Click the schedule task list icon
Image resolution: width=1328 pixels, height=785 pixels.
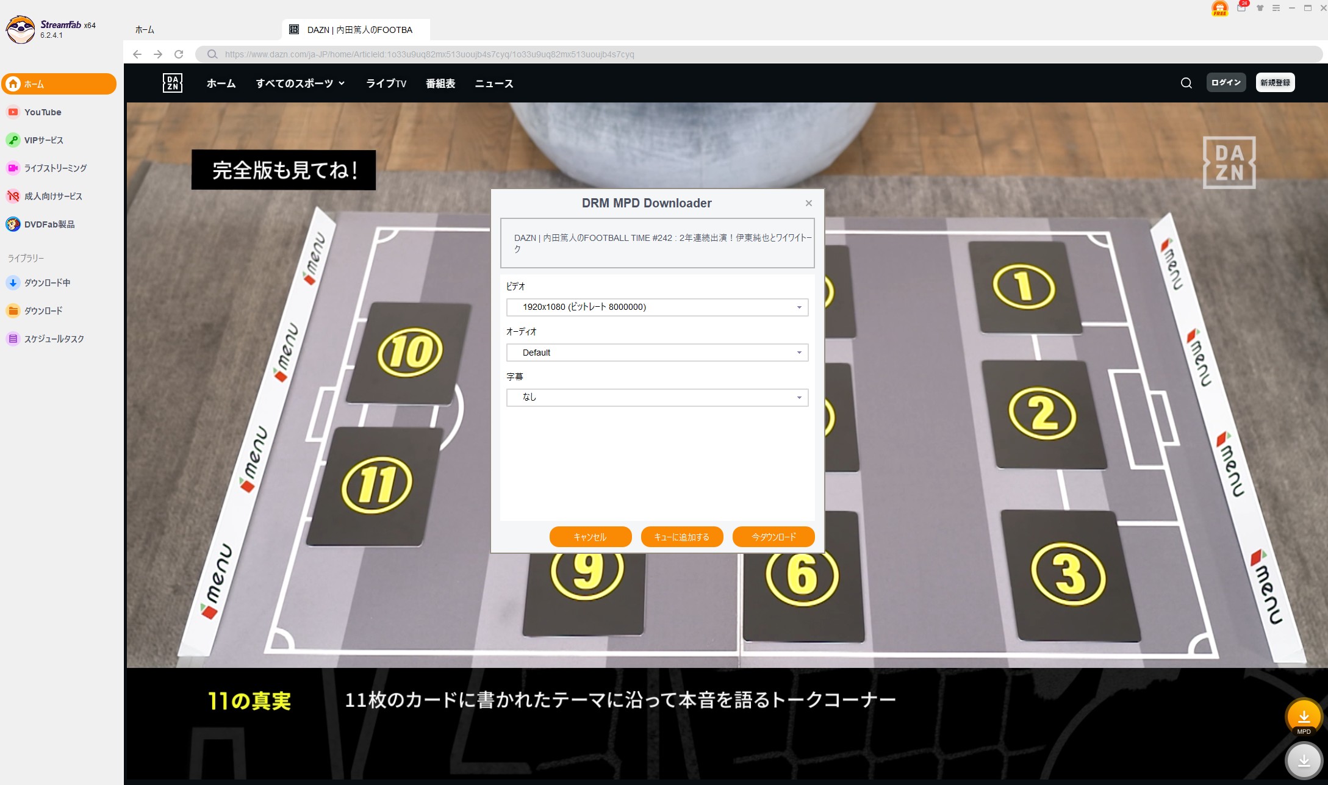coord(13,339)
